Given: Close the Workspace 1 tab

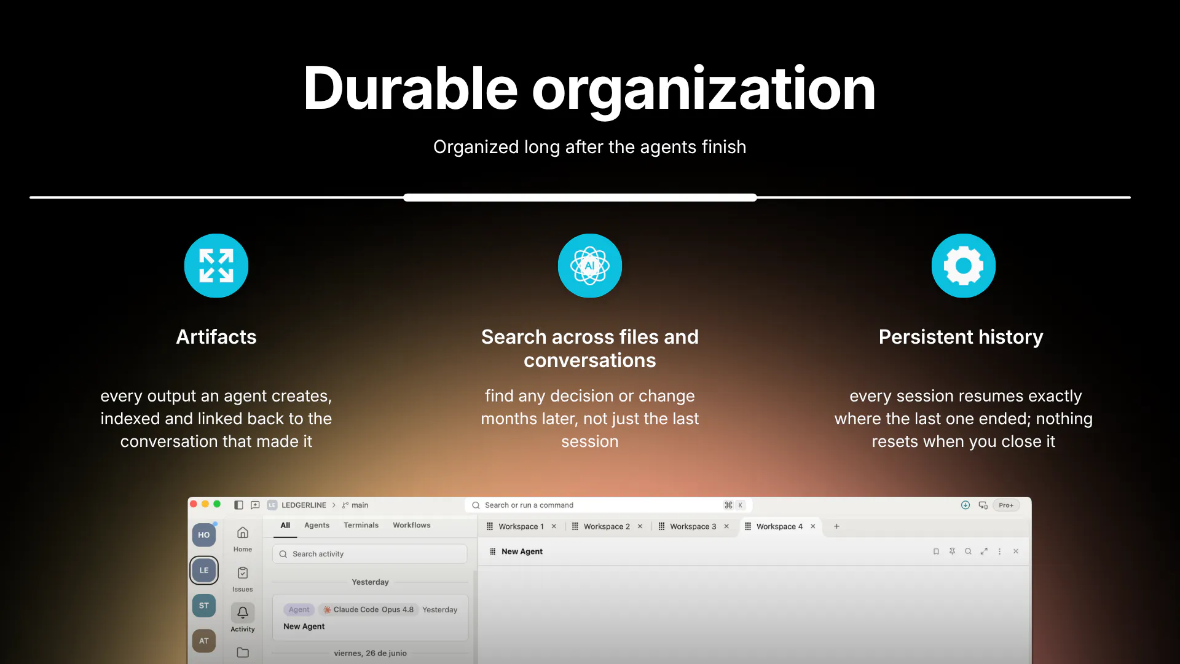Looking at the screenshot, I should tap(554, 526).
